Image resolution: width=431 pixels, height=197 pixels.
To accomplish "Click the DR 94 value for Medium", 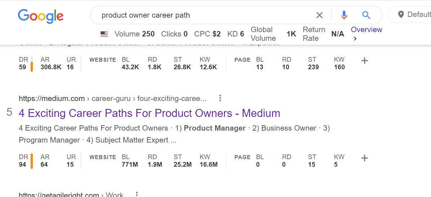I will click(22, 165).
